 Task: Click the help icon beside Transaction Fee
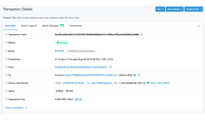(6, 99)
